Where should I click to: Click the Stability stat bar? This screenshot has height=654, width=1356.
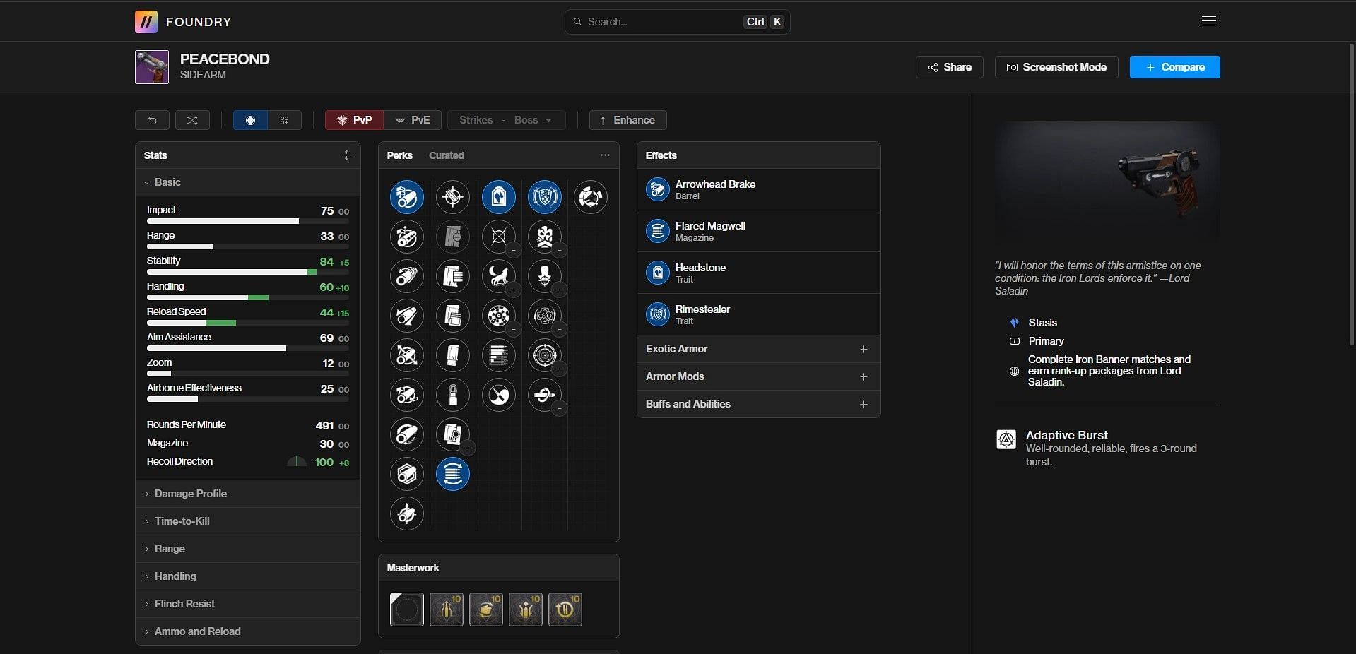coord(248,272)
